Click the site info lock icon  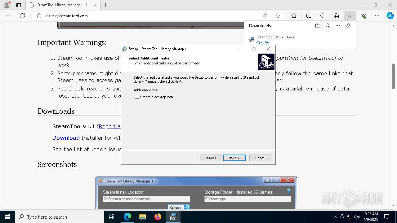coord(39,16)
